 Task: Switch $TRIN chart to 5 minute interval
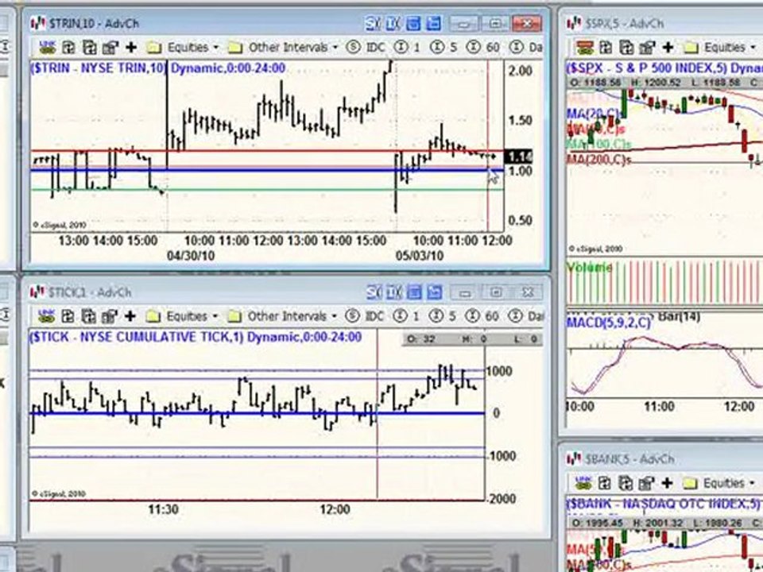click(x=443, y=47)
